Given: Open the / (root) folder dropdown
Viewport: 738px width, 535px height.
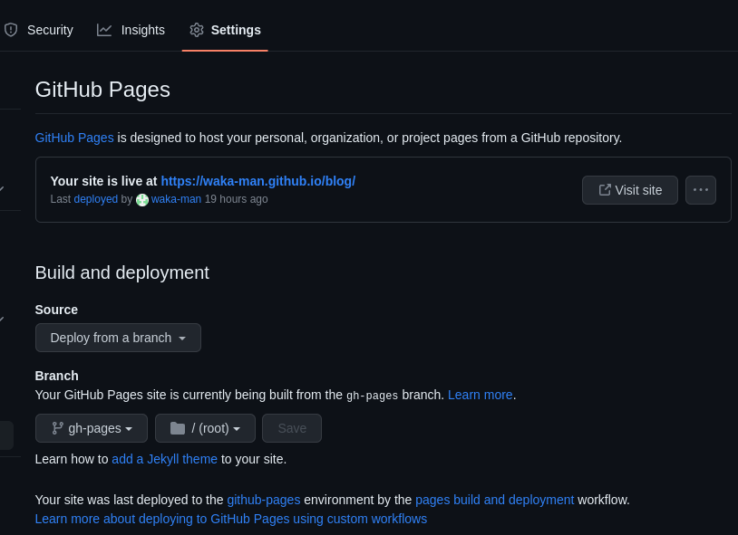Looking at the screenshot, I should tap(205, 428).
